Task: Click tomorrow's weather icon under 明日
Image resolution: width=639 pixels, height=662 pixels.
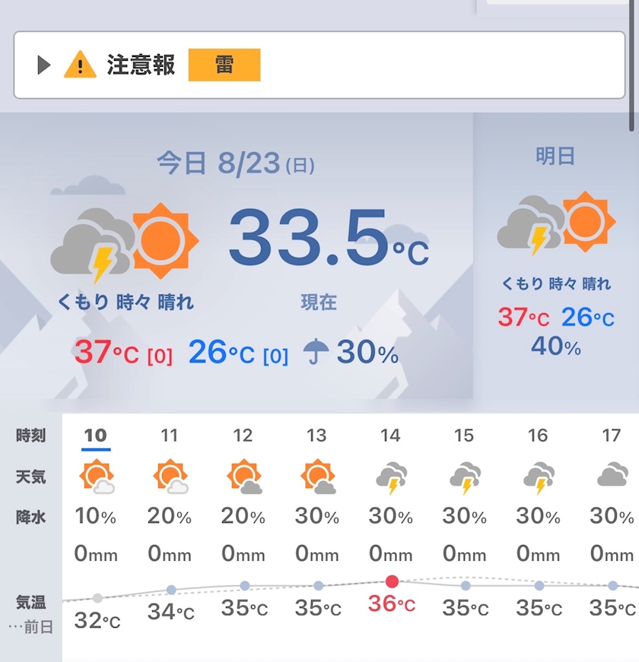Action: (556, 223)
